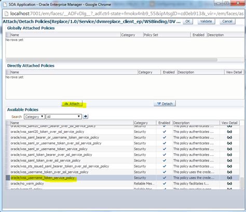Select oracle/wss_saml_or_username_token_over_ssl_service_policy row
This screenshot has width=246, height=212.
click(122, 143)
